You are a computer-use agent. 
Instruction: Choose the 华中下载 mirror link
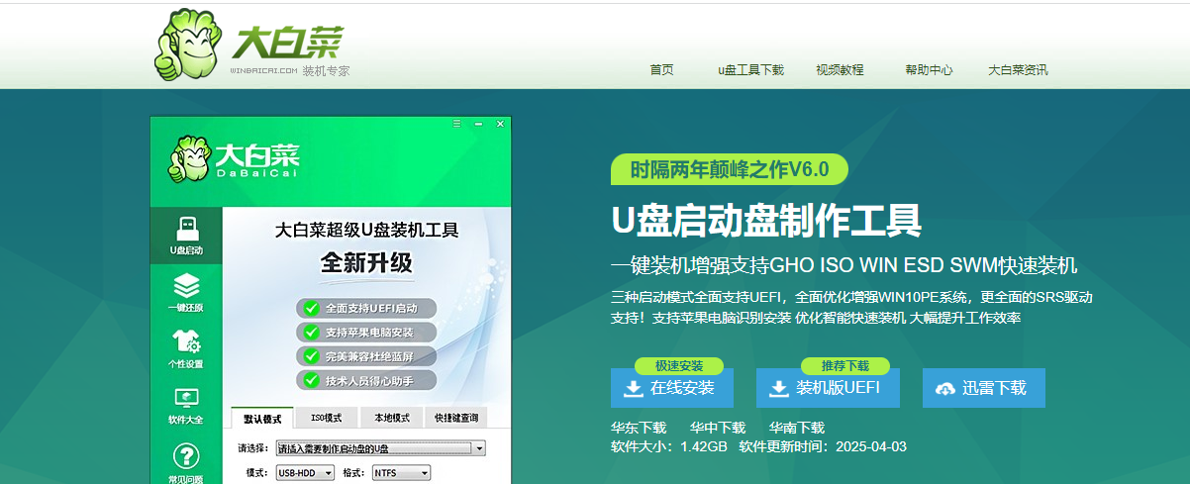coord(718,428)
